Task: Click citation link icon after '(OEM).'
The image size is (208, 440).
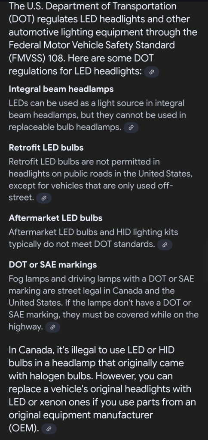Action: tap(49, 428)
